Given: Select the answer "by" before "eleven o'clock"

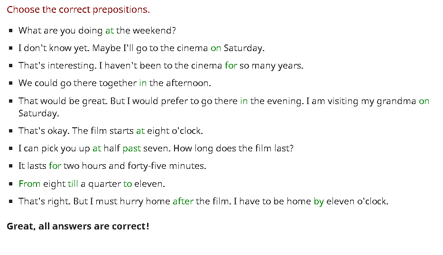Looking at the screenshot, I should (319, 202).
